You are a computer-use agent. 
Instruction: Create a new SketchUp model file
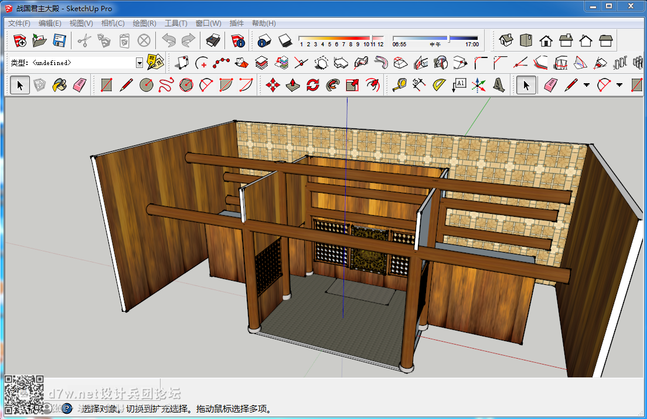tap(19, 40)
